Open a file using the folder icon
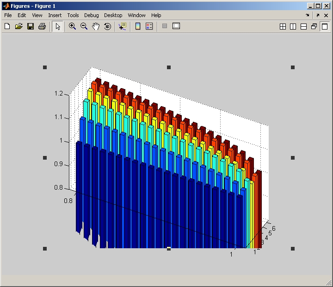The image size is (333, 287). [x=18, y=26]
